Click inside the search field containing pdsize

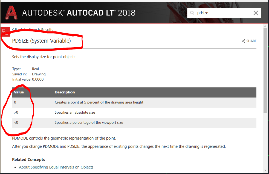point(219,13)
